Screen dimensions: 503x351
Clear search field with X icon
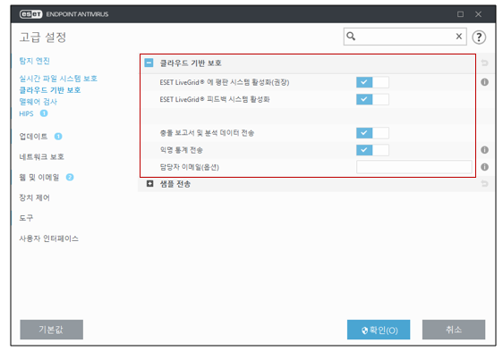(x=459, y=37)
